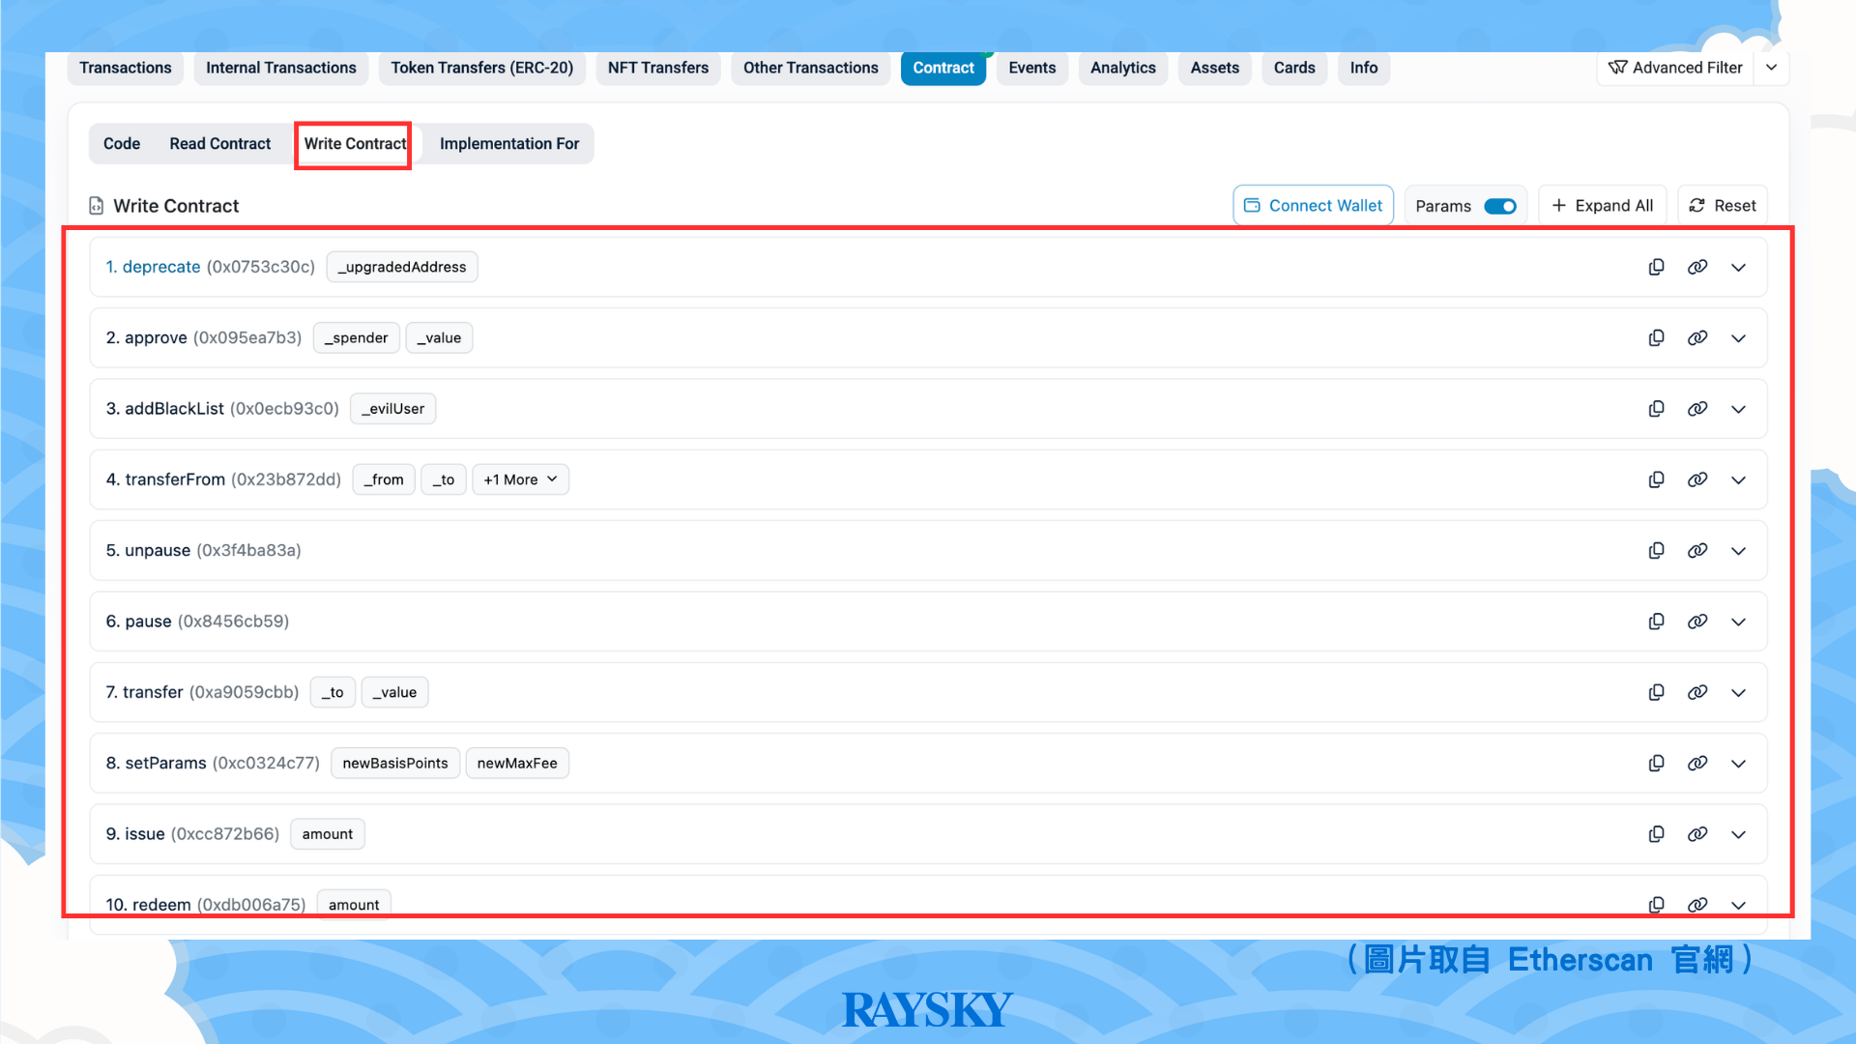Copy permalink for the approve function
Screen dimensions: 1856x1044
tap(1697, 337)
